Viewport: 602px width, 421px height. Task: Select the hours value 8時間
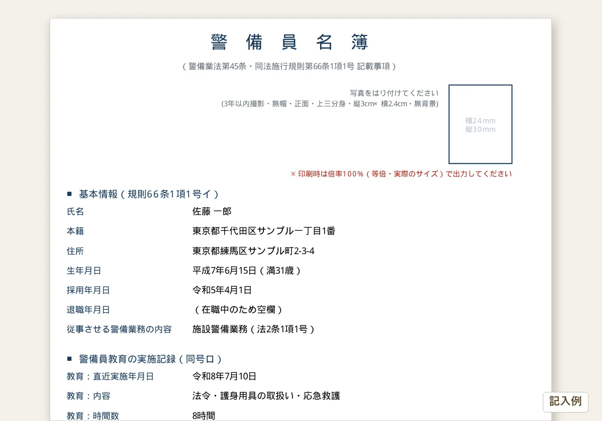pos(204,415)
